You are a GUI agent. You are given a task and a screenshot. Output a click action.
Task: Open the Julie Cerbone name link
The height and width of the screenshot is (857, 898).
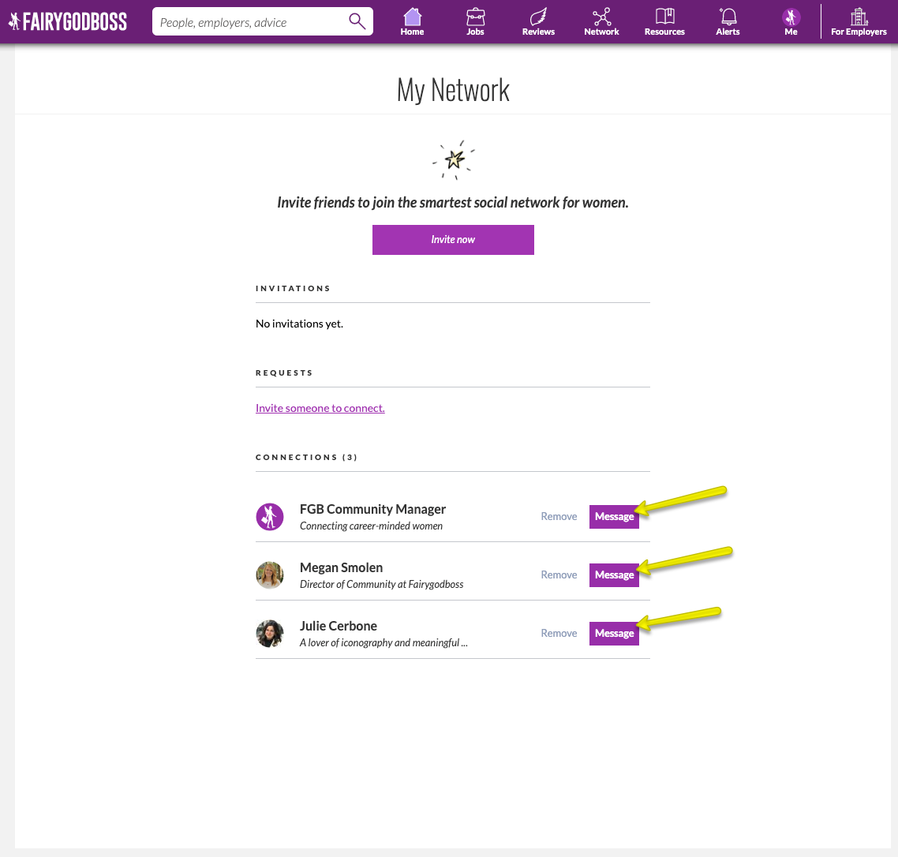tap(339, 626)
